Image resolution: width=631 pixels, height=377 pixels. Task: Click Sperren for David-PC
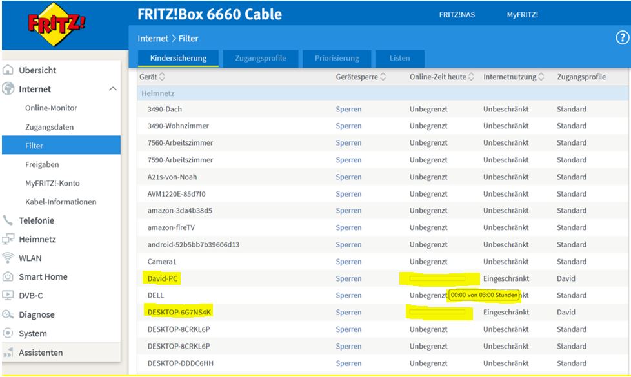click(348, 278)
